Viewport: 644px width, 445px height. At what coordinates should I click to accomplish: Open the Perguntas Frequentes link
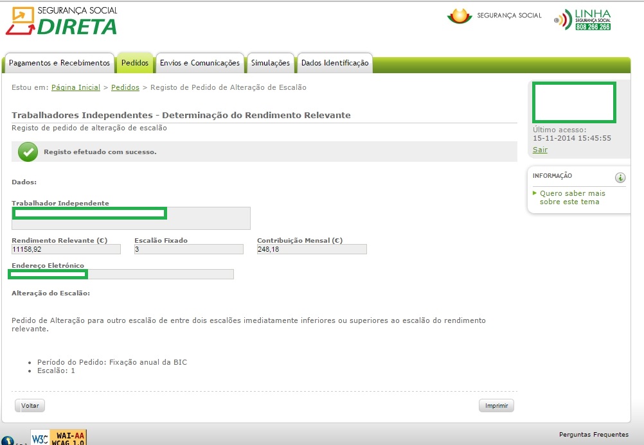[594, 435]
